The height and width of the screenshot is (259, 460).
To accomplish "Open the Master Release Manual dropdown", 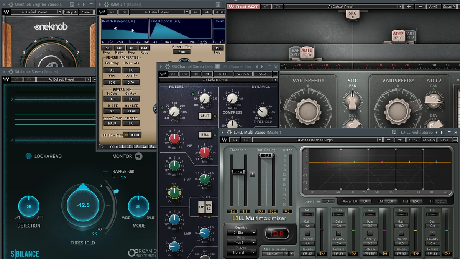I will [275, 254].
